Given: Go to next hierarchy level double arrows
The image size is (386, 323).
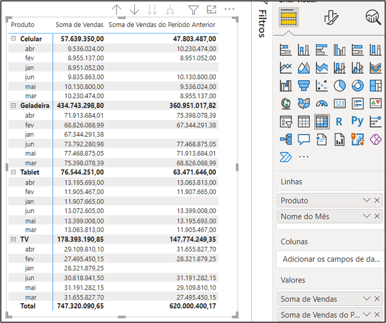Looking at the screenshot, I should [x=152, y=10].
